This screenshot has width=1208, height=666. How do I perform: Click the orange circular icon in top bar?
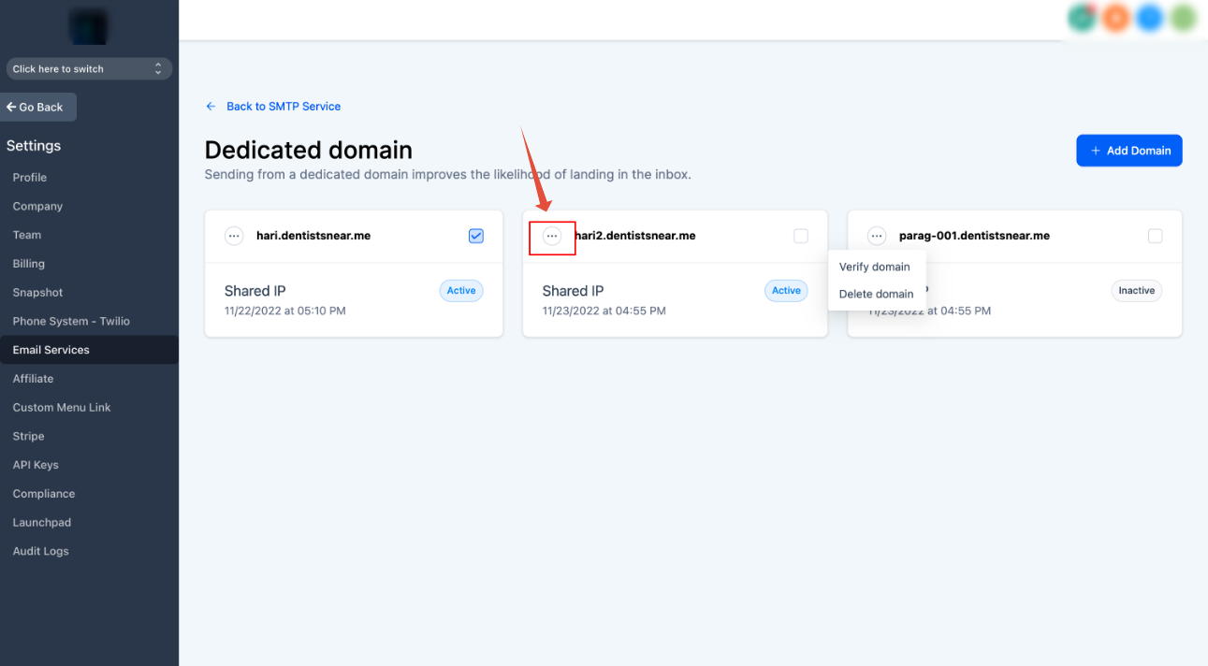click(x=1115, y=18)
